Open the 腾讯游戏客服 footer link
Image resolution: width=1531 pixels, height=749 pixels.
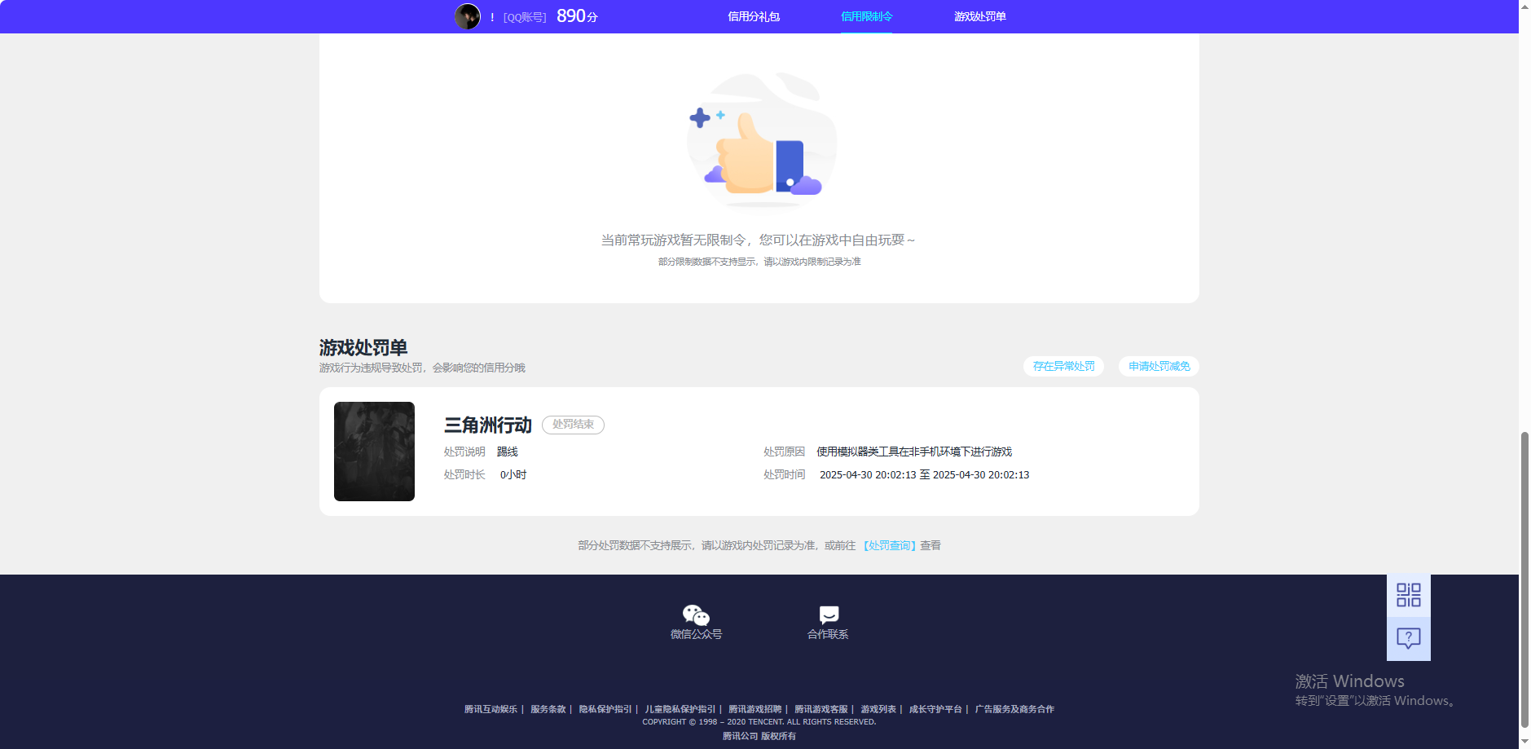(821, 709)
